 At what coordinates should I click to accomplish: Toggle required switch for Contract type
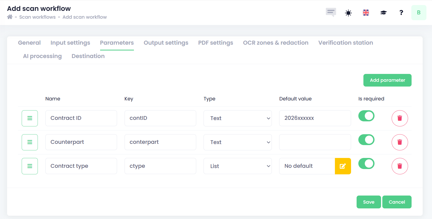tap(366, 163)
